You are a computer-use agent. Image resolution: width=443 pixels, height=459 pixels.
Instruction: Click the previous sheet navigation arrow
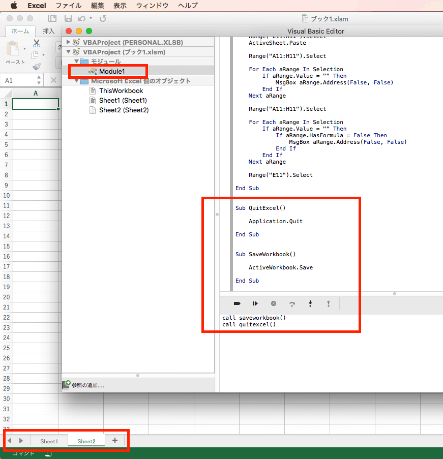(10, 441)
